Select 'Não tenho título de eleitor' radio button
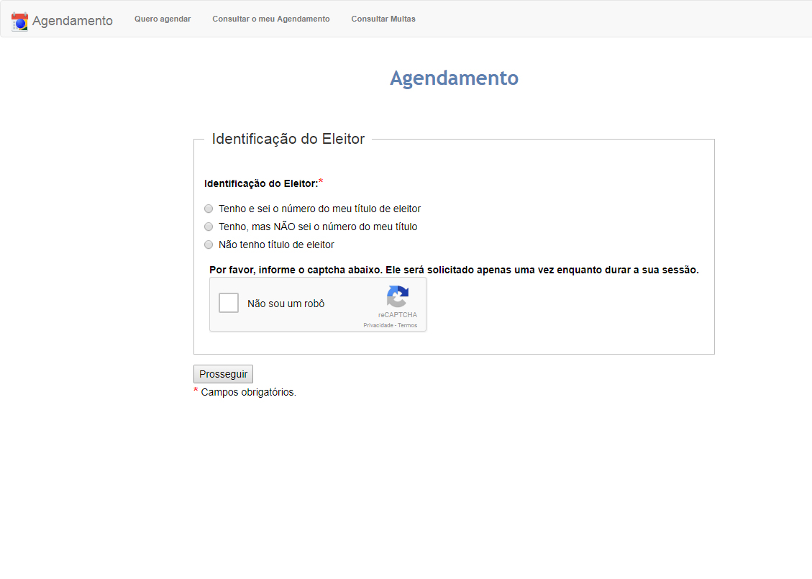Image resolution: width=812 pixels, height=579 pixels. pyautogui.click(x=209, y=245)
